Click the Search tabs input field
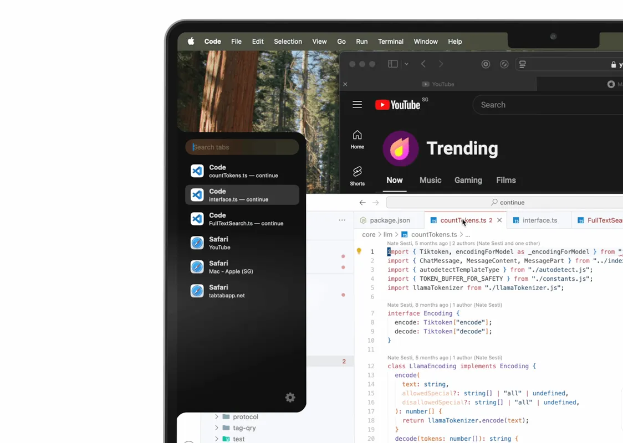This screenshot has height=443, width=623. (x=242, y=147)
